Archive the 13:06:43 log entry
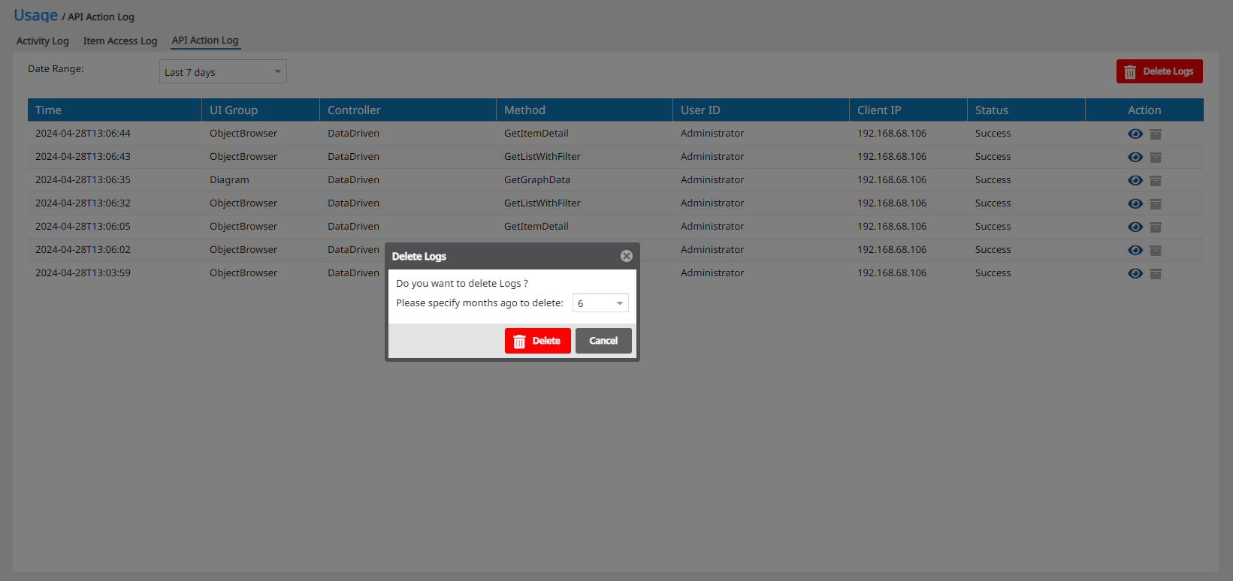 (1156, 157)
